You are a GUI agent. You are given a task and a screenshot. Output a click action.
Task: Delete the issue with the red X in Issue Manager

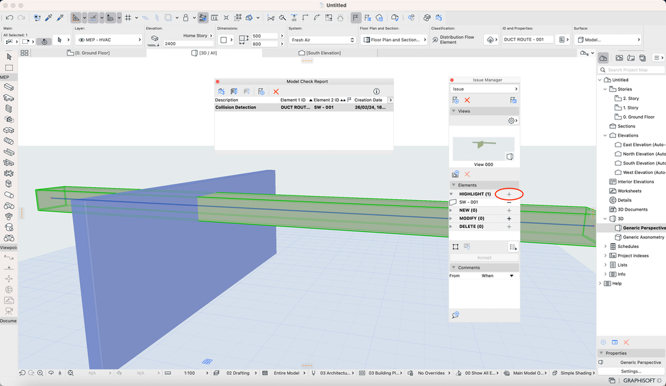(x=467, y=100)
